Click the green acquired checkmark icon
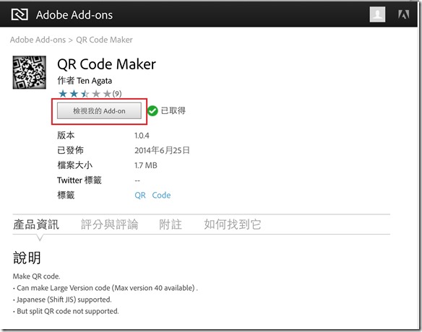 152,110
